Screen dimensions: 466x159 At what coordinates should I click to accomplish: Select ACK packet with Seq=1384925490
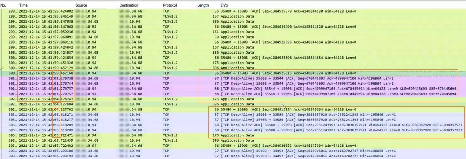point(233,27)
